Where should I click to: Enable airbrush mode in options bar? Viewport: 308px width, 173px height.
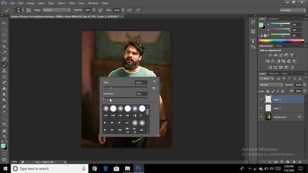coord(129,10)
